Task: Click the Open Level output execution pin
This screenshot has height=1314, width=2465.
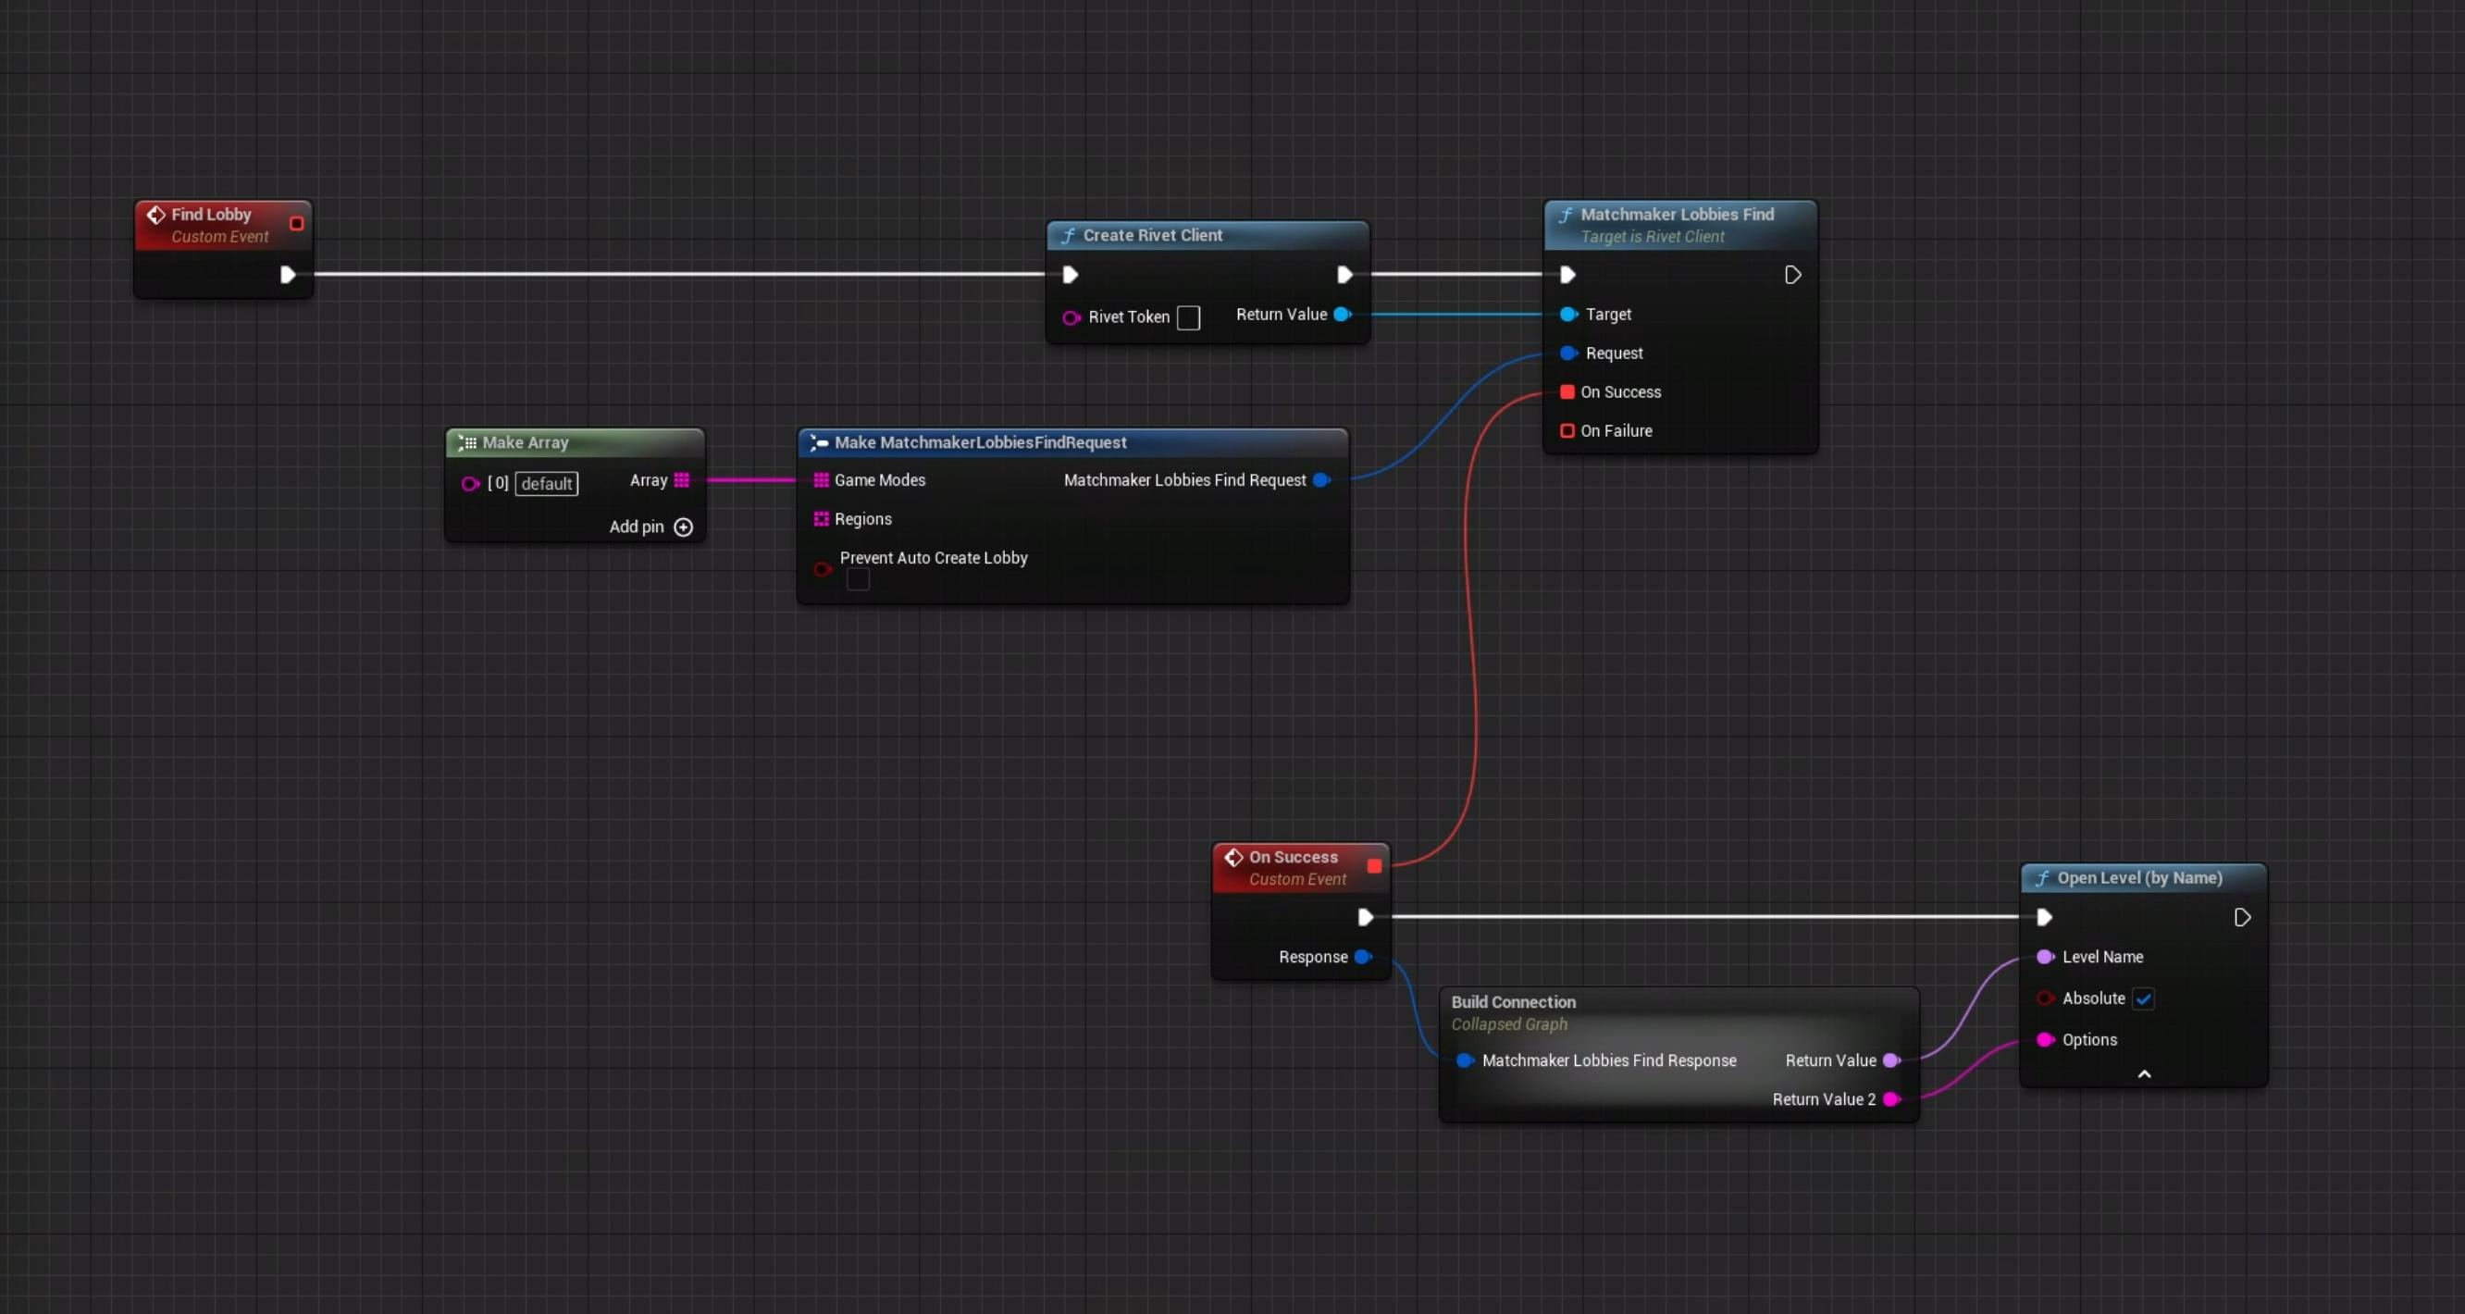Action: tap(2241, 919)
